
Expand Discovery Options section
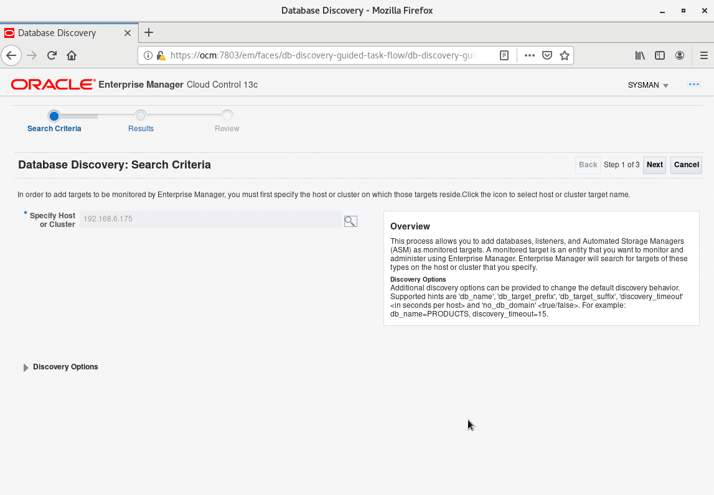pos(26,368)
